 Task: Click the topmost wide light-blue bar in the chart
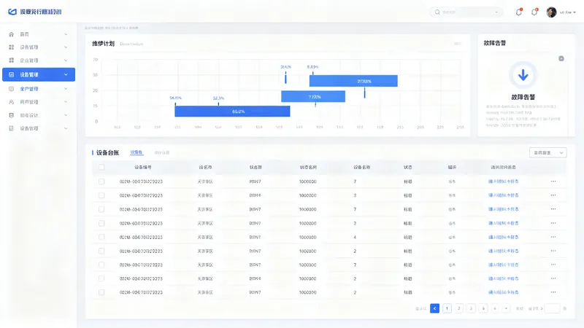[353, 81]
